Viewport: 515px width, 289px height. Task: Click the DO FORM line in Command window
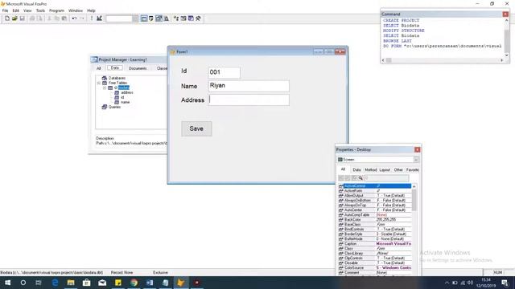click(442, 47)
